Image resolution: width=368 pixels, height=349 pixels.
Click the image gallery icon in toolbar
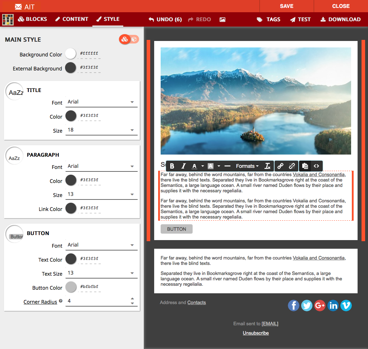222,19
